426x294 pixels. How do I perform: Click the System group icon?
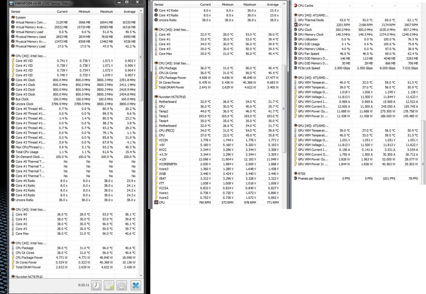coord(13,18)
